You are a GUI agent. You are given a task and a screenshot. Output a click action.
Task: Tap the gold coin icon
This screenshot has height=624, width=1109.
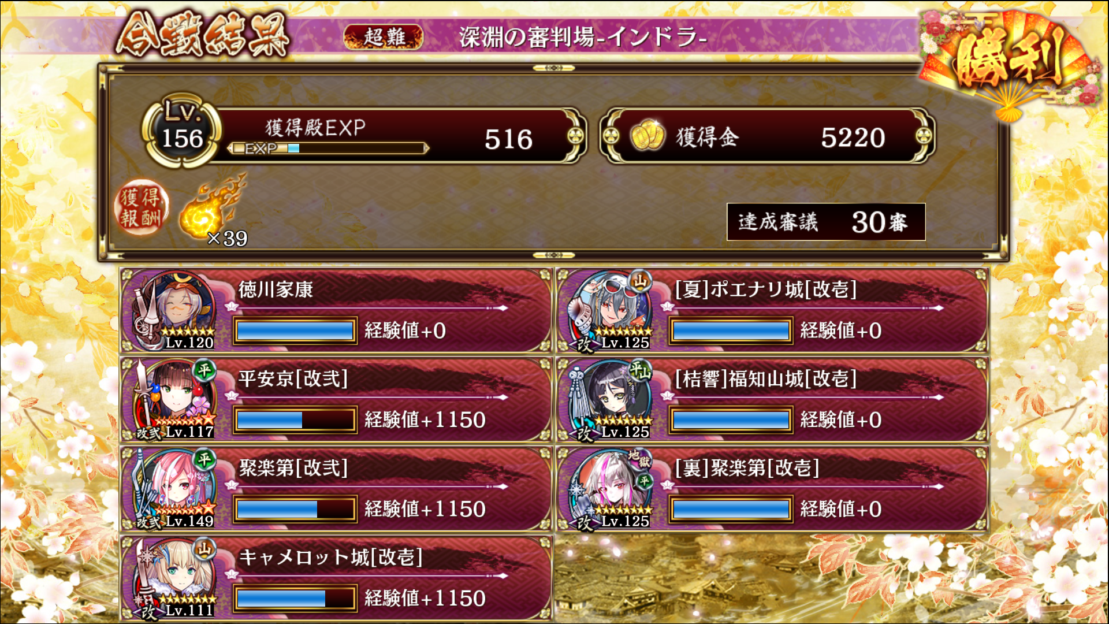647,135
